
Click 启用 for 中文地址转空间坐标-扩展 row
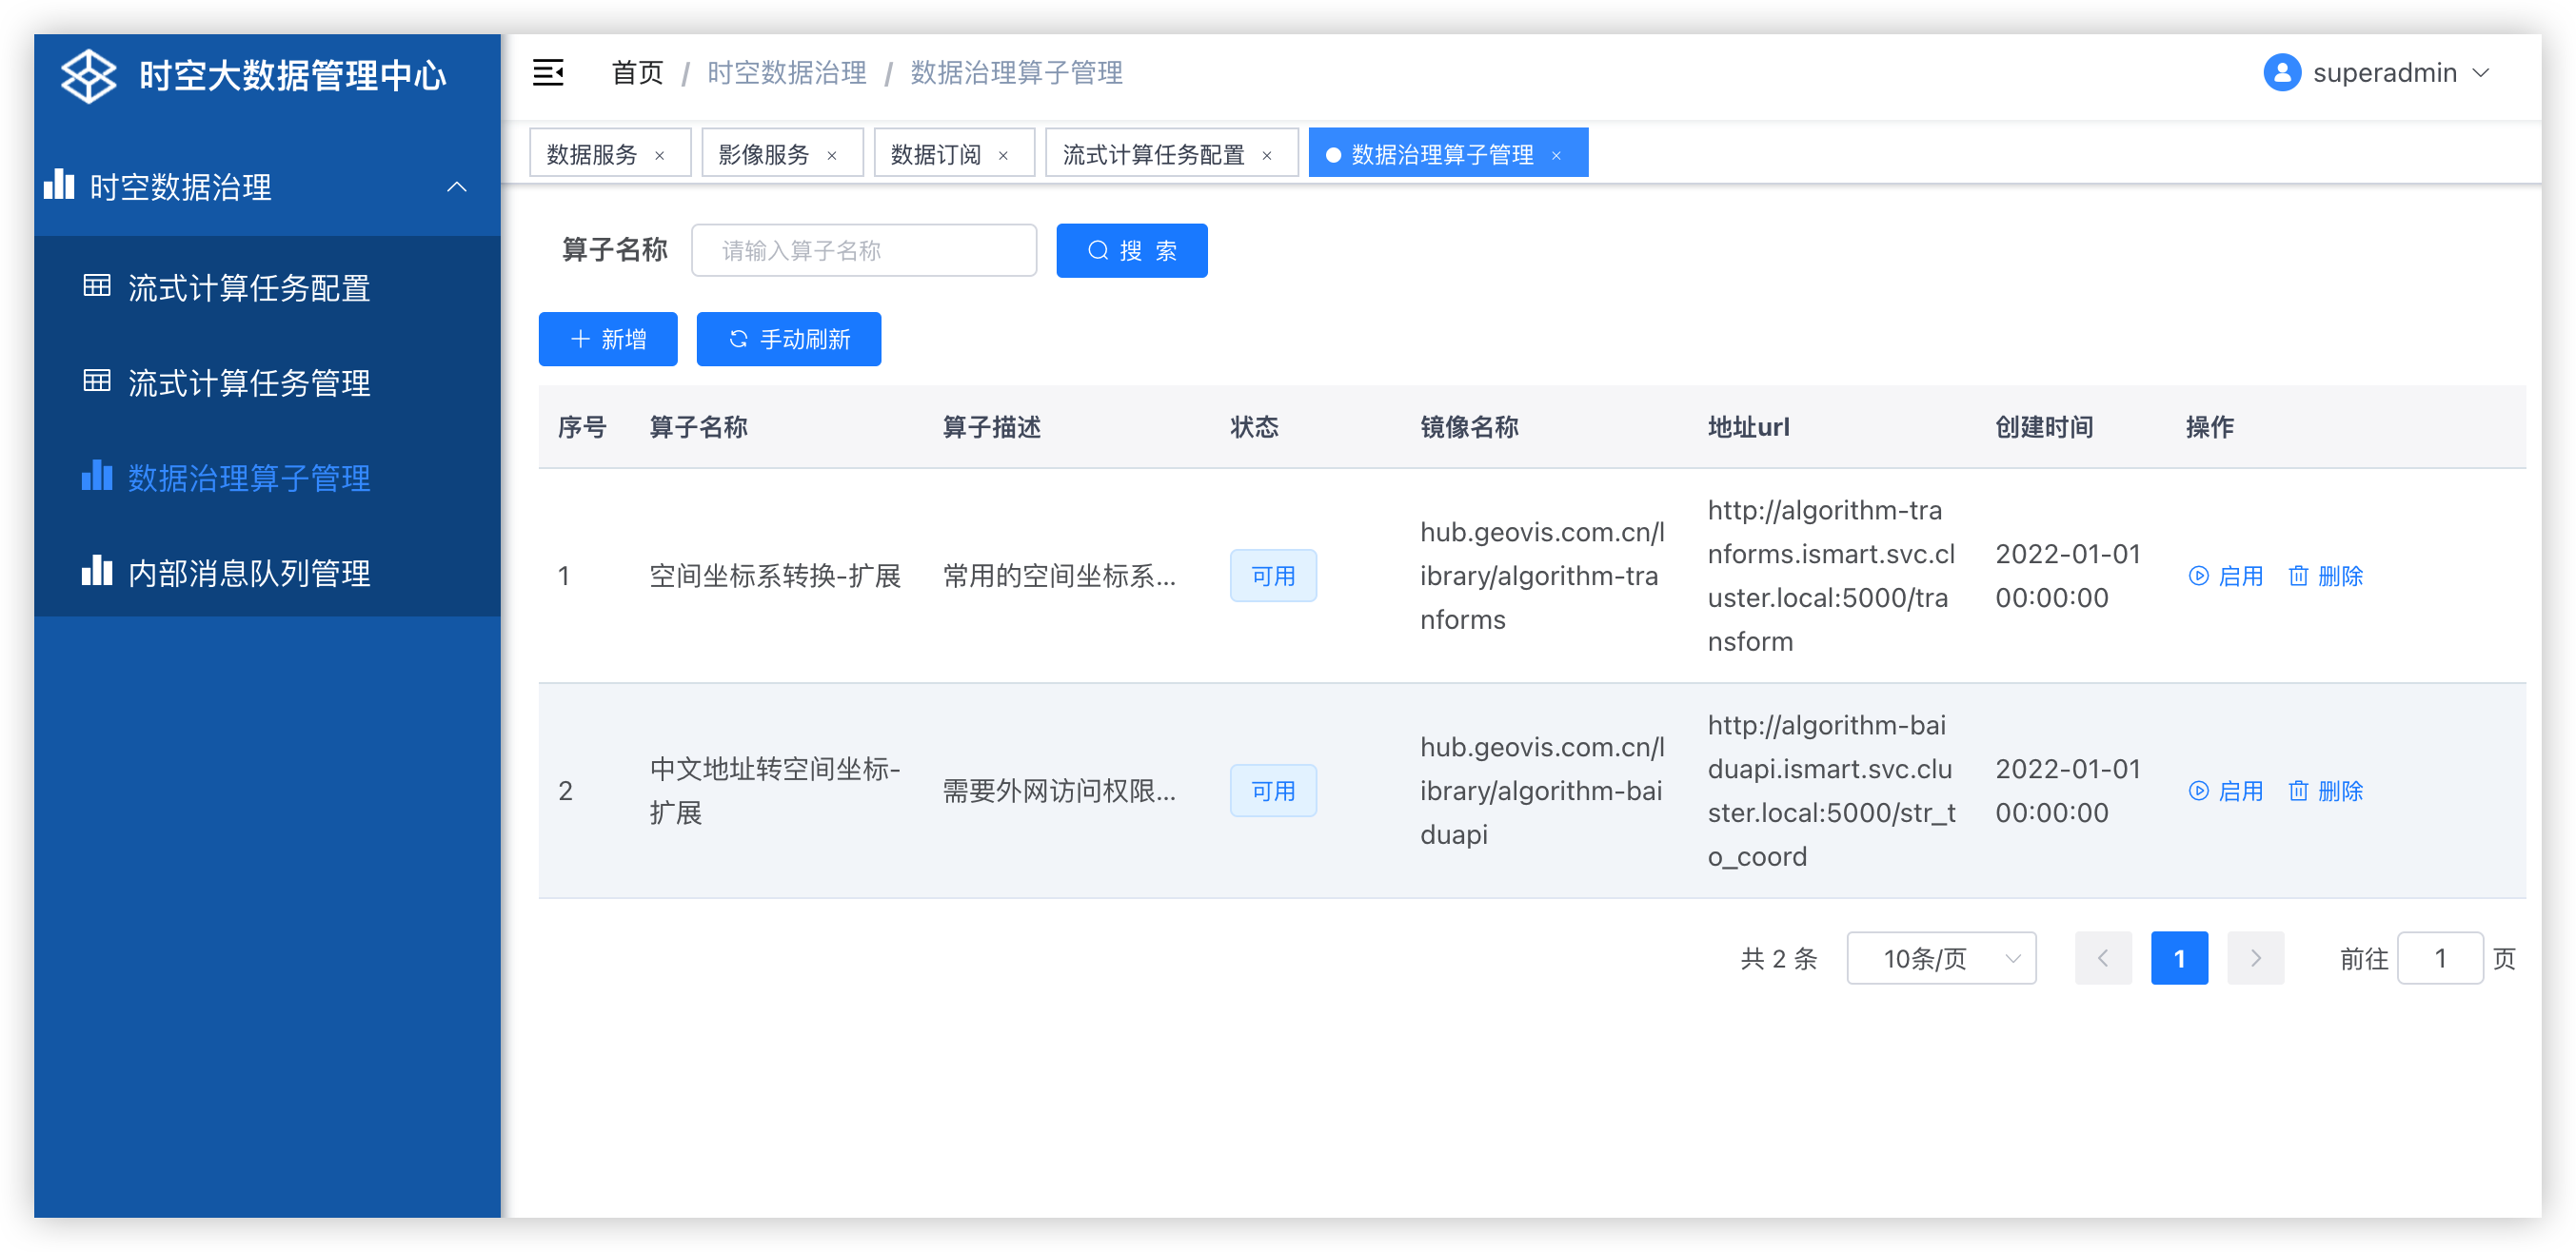(x=2225, y=792)
